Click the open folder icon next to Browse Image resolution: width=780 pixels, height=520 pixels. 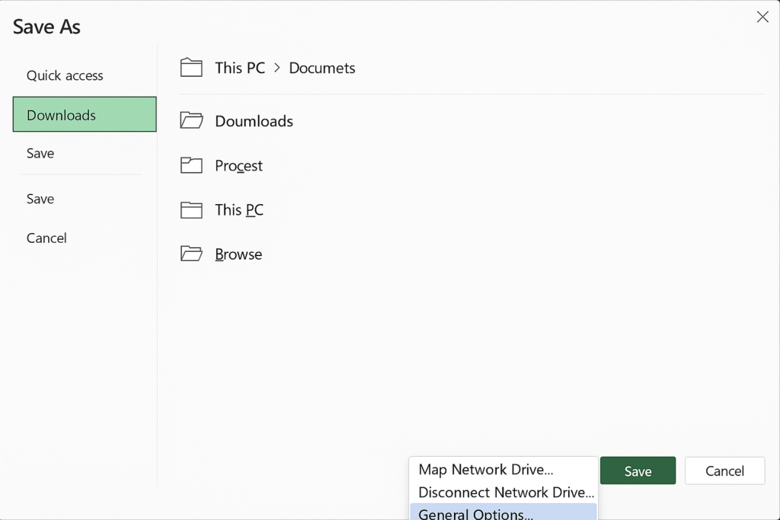click(191, 254)
